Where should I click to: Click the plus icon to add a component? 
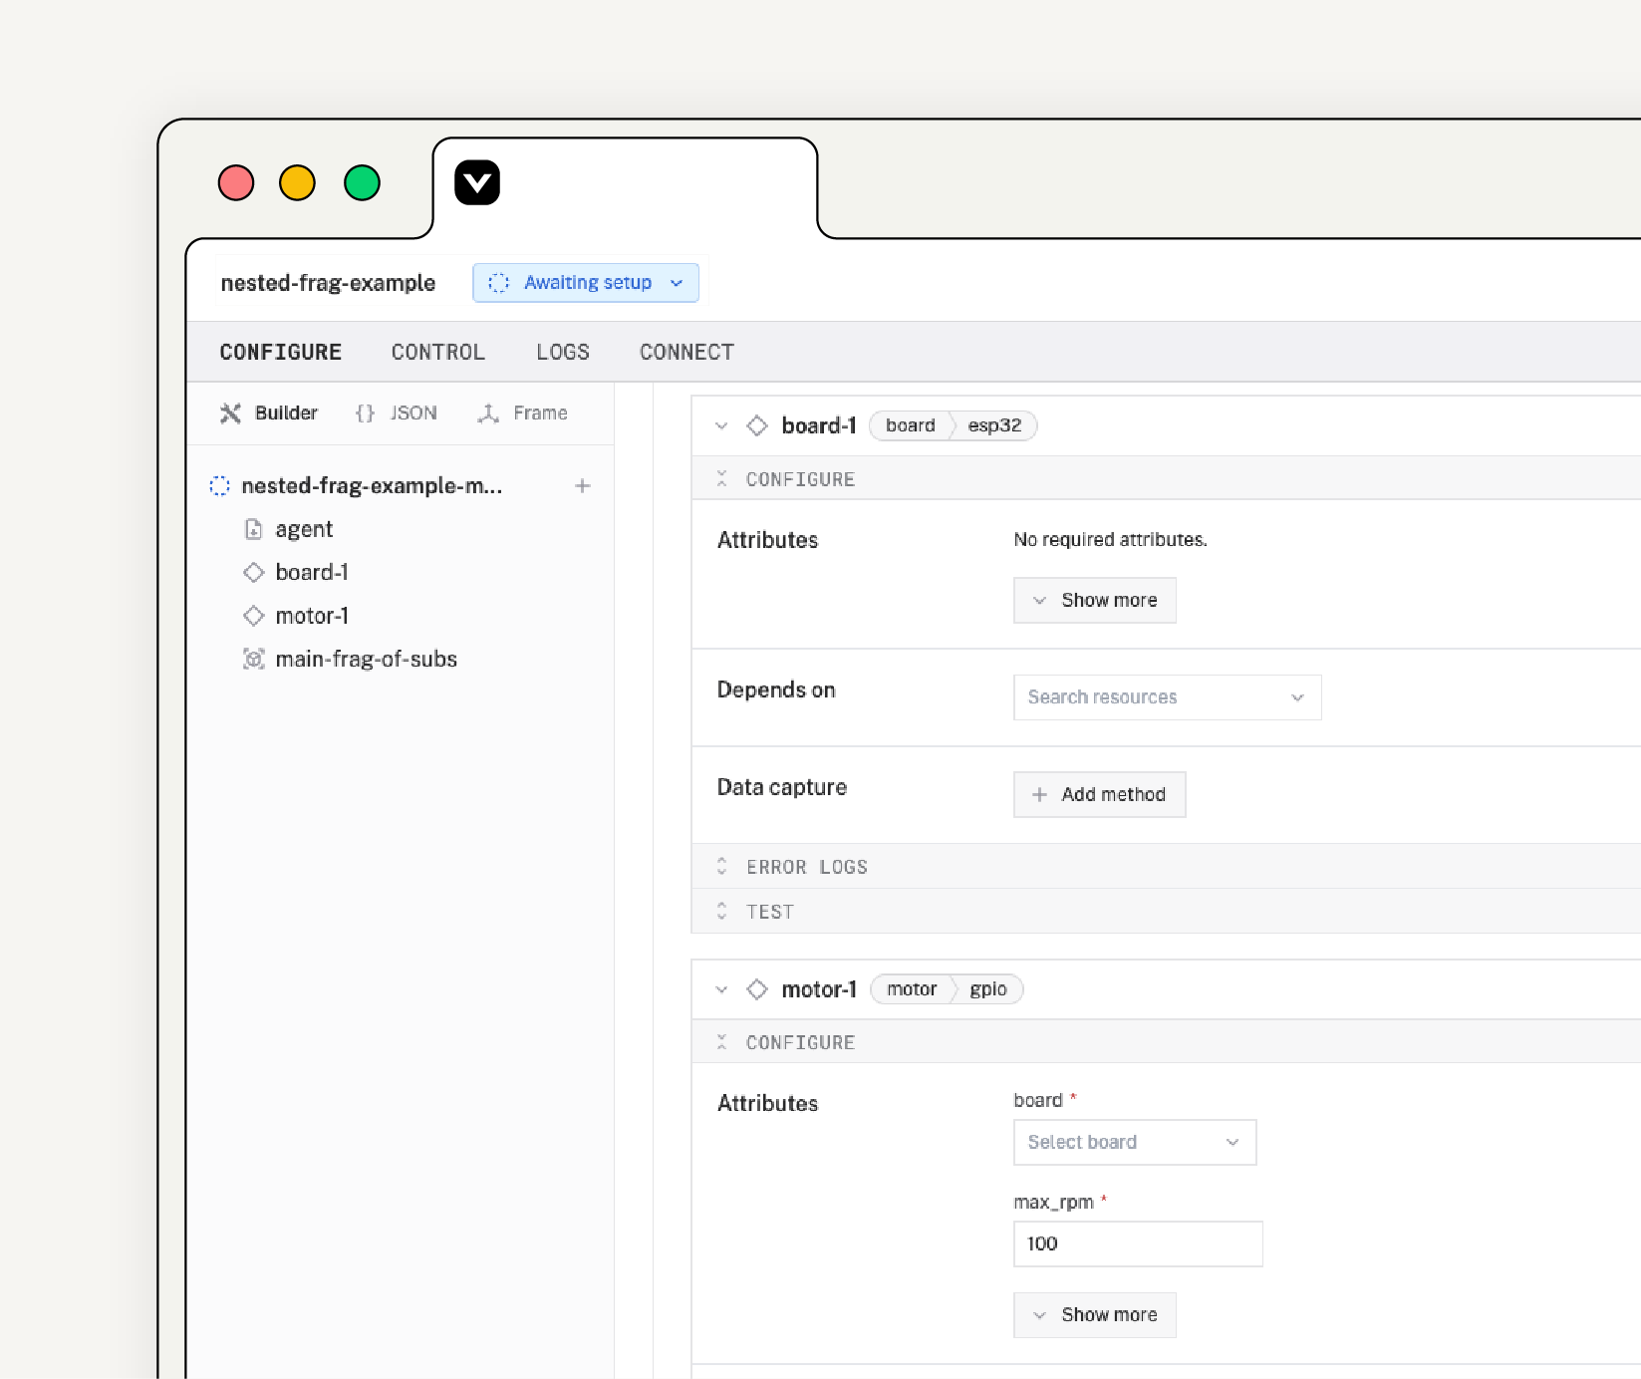coord(582,485)
